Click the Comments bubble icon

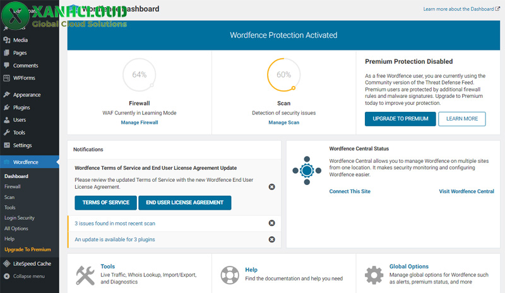7,66
